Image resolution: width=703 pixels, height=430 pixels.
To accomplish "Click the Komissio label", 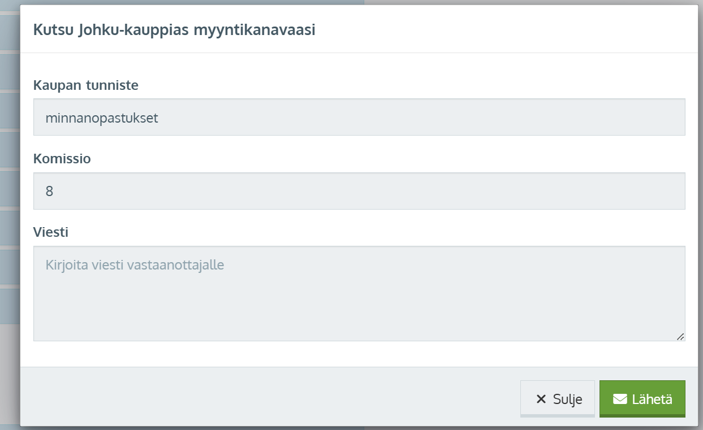I will [x=62, y=159].
